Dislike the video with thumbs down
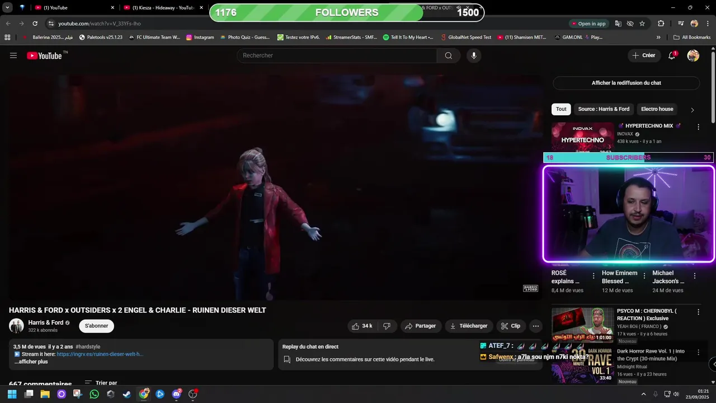Viewport: 716px width, 403px height. point(387,326)
